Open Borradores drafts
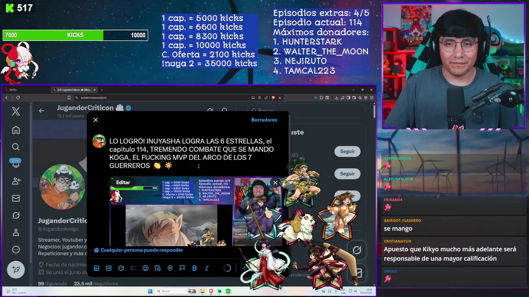Screen dimensions: 529x297 [264, 120]
